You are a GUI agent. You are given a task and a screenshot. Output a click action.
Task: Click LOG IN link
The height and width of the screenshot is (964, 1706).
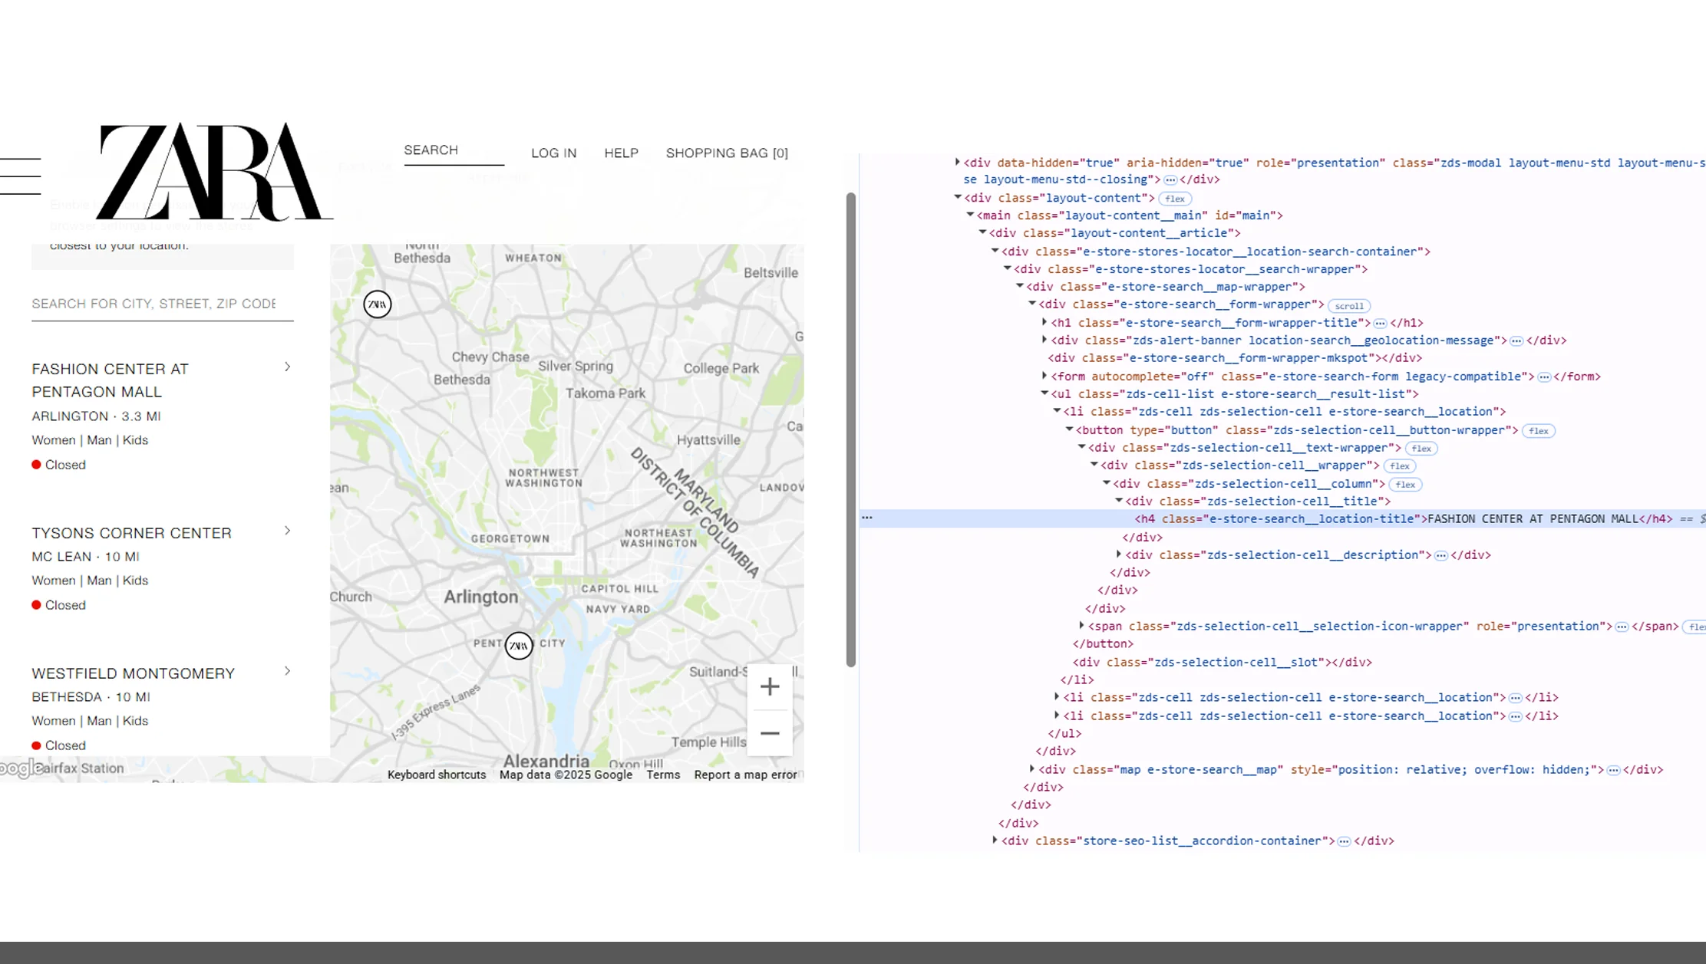tap(554, 153)
